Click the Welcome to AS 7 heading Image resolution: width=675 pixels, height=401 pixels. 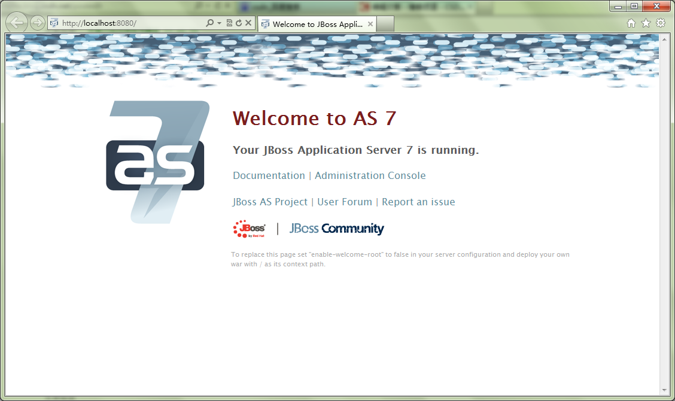pyautogui.click(x=314, y=119)
